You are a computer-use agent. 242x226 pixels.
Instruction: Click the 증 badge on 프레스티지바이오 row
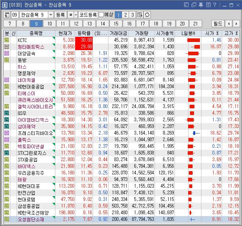pyautogui.click(x=7, y=133)
